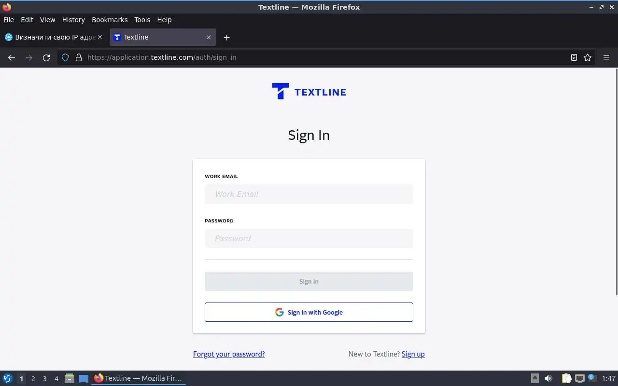The height and width of the screenshot is (386, 618).
Task: Go back with the browser back arrow
Action: pos(12,57)
